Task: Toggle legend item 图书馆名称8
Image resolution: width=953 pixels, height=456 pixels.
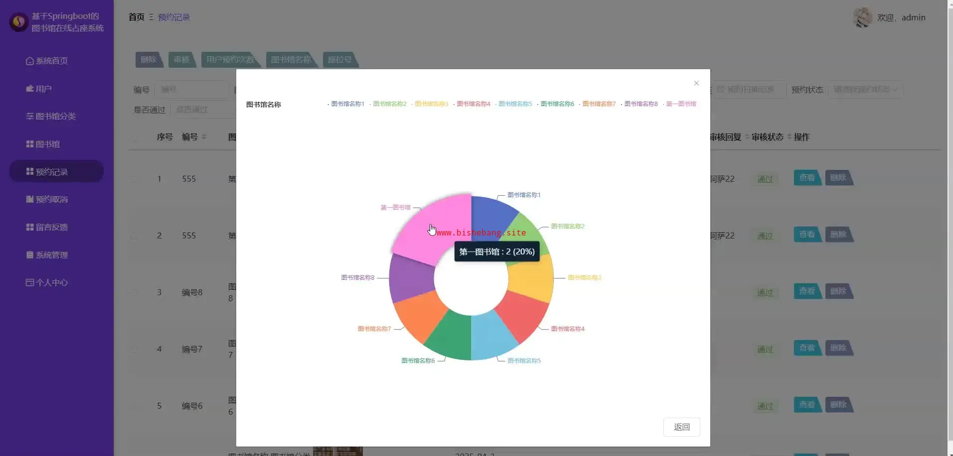Action: point(639,104)
